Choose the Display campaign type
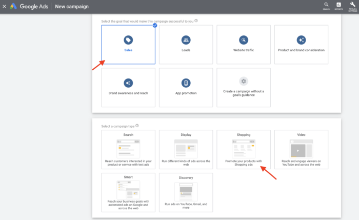The width and height of the screenshot is (359, 220). pos(186,149)
